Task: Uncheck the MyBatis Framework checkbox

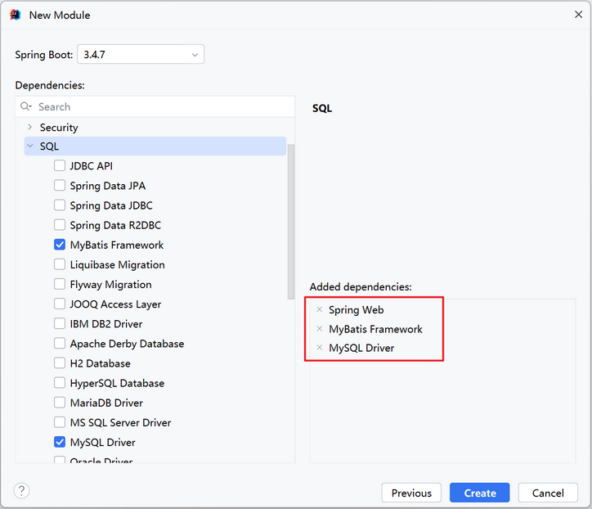Action: point(60,245)
